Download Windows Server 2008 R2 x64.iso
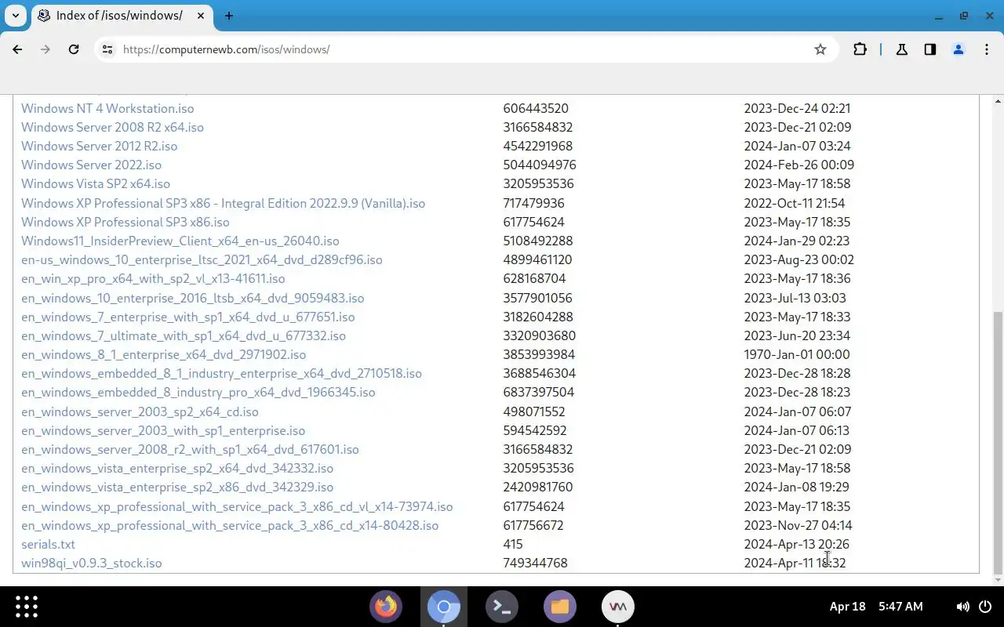This screenshot has height=627, width=1004. point(112,127)
